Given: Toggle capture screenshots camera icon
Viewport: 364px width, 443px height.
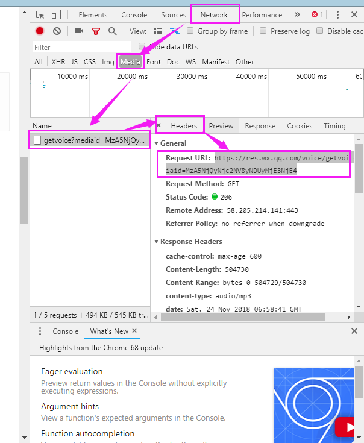Looking at the screenshot, I should coord(79,31).
